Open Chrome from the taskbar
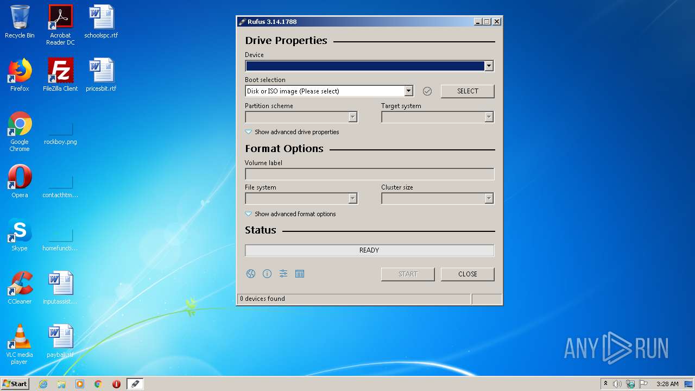This screenshot has height=391, width=695. tap(98, 384)
